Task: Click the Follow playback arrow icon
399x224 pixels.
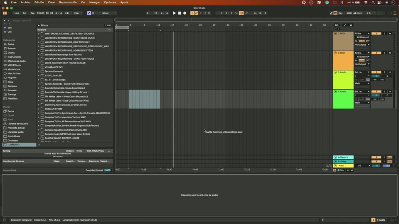Action: (148, 13)
